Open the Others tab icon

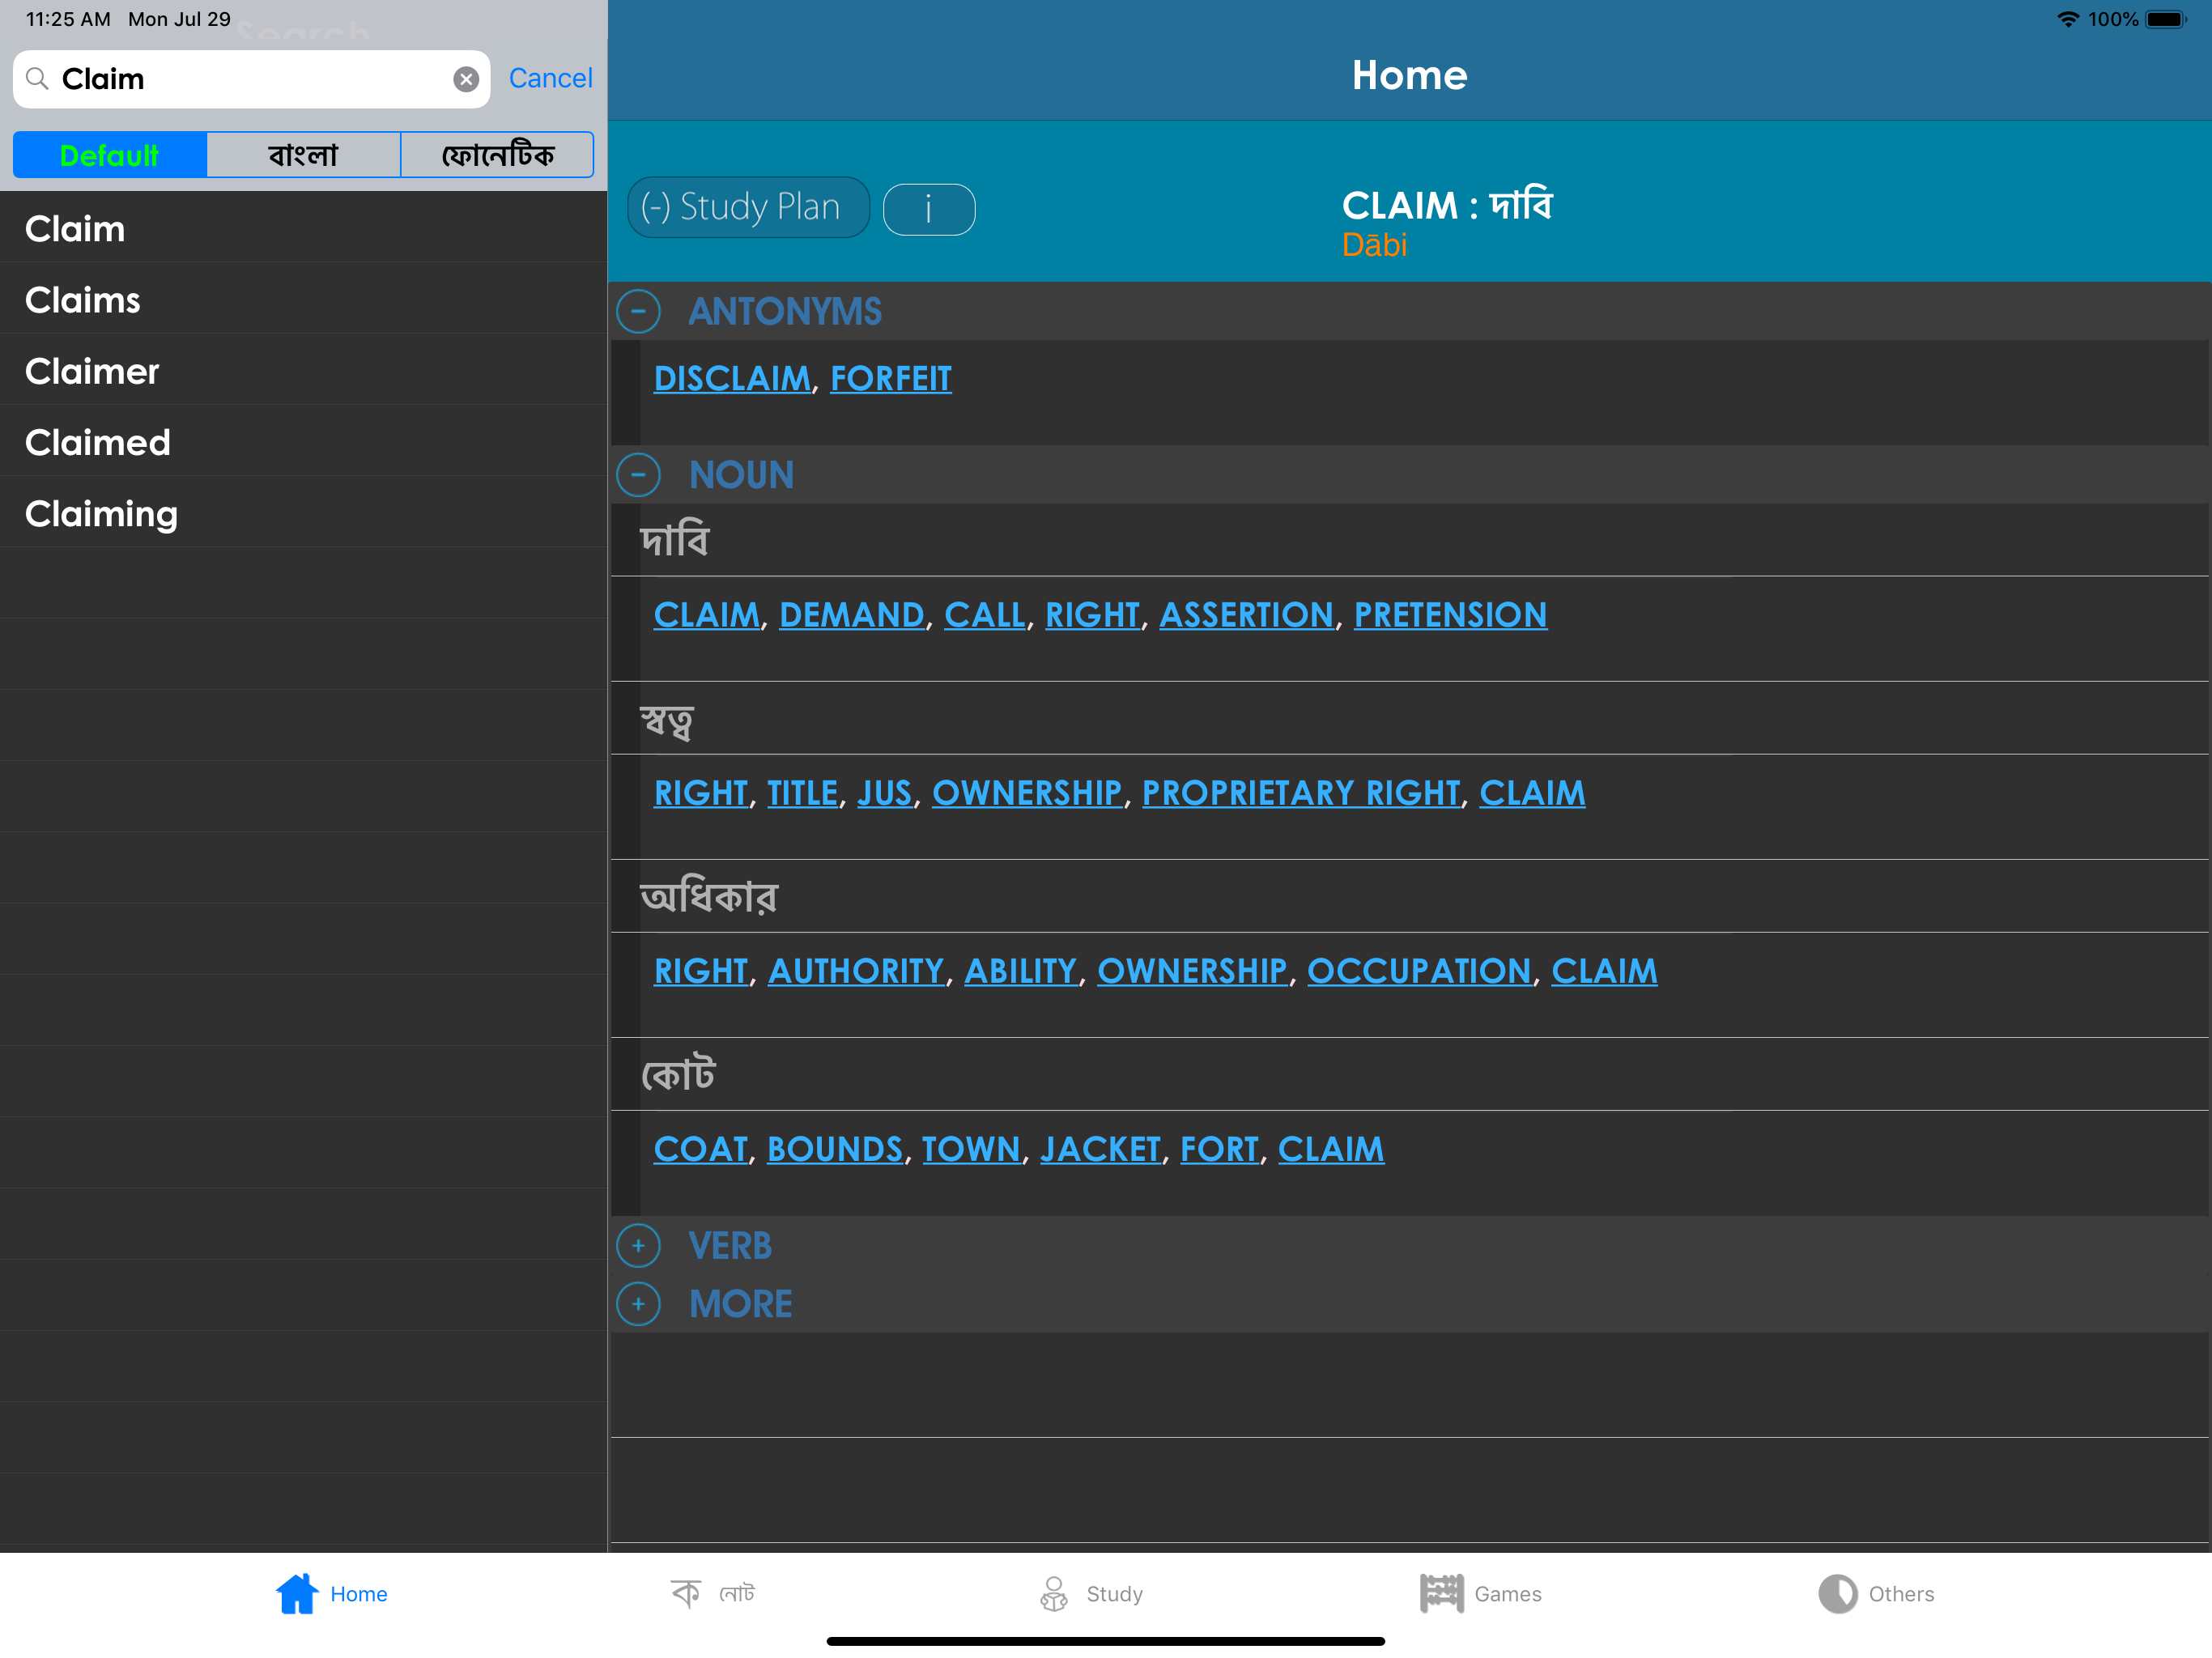(1837, 1593)
